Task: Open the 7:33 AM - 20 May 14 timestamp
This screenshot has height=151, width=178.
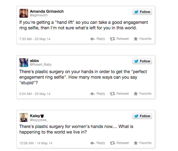Action: point(34,39)
